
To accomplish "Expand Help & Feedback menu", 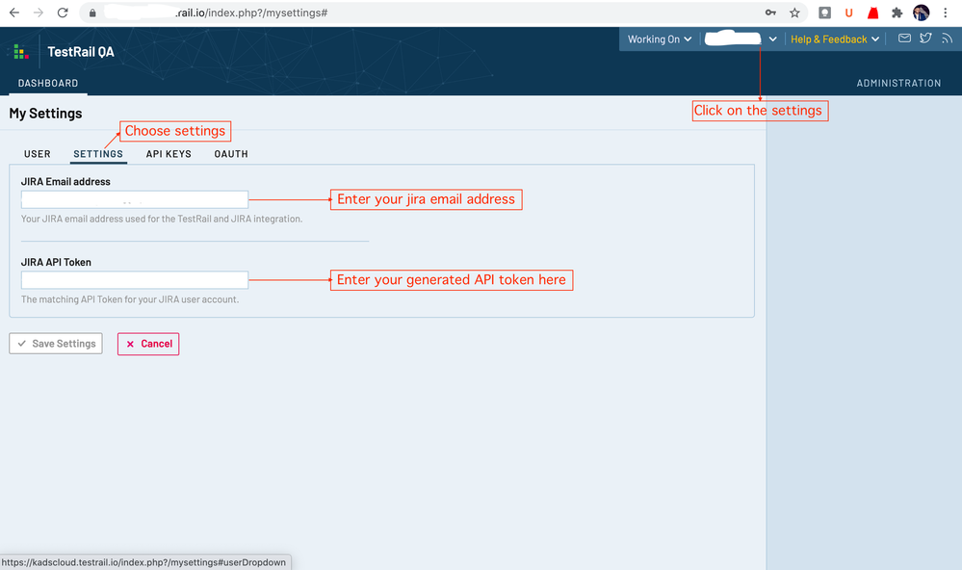I will (834, 39).
